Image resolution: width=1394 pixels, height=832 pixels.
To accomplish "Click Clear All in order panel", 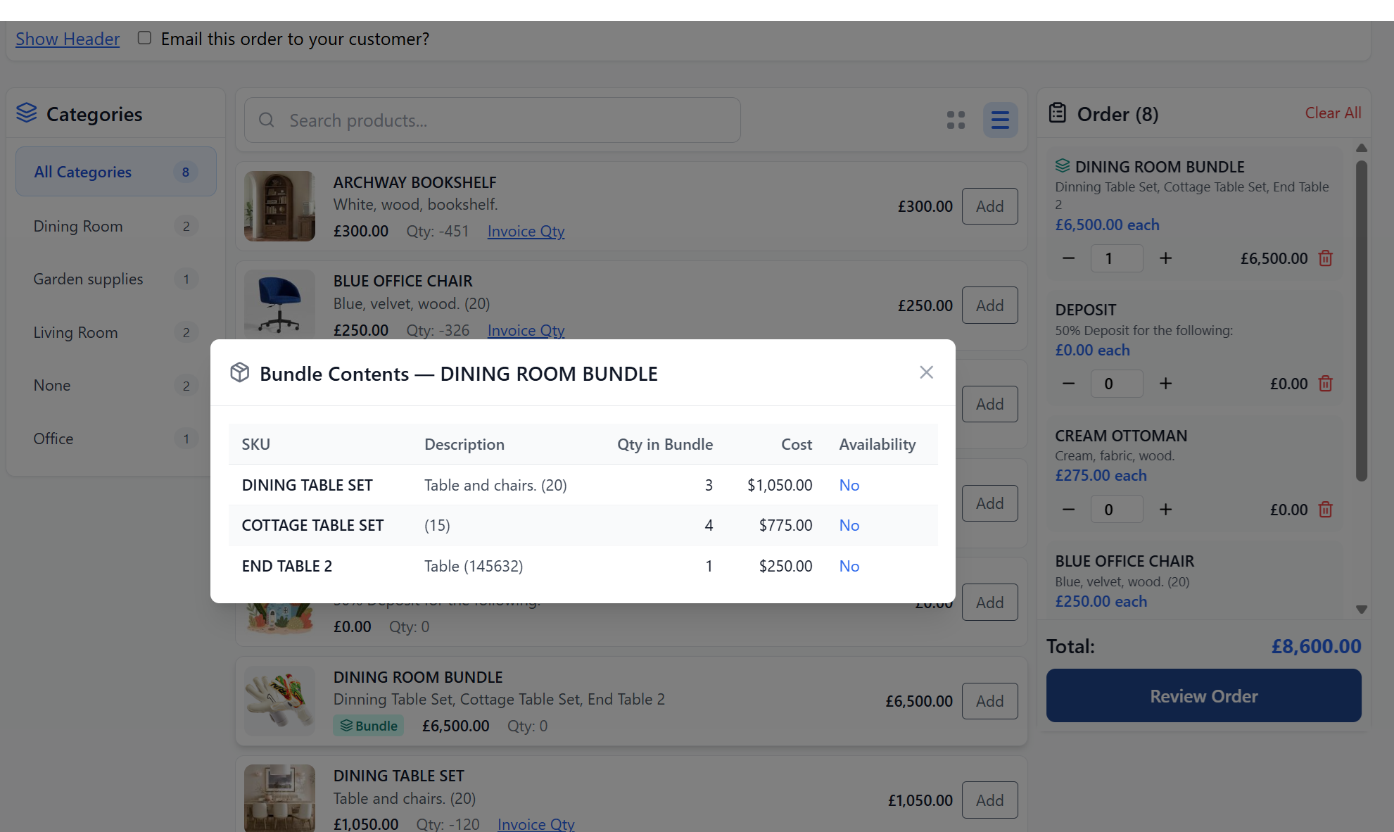I will pyautogui.click(x=1333, y=113).
